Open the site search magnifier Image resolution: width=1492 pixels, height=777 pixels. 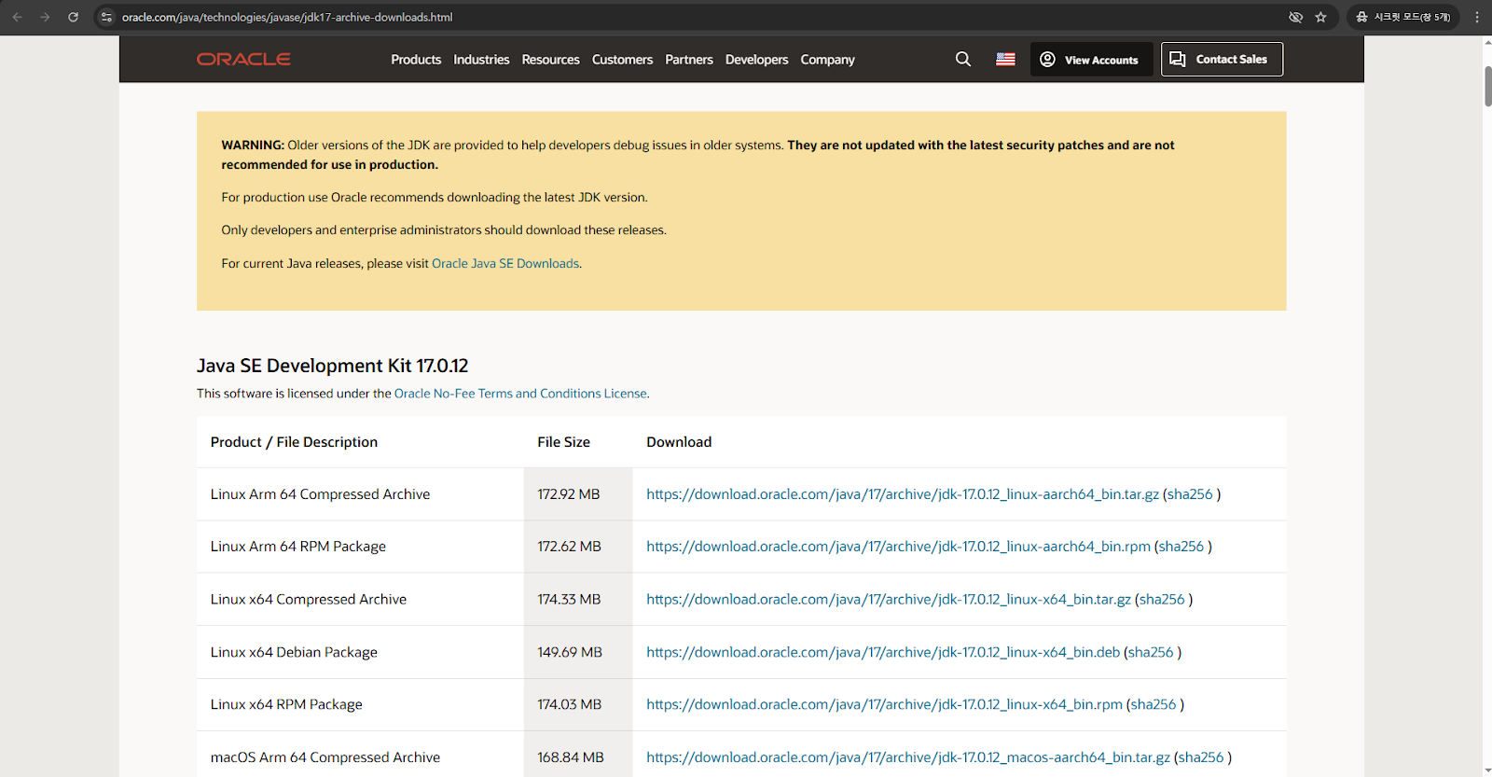click(x=963, y=59)
